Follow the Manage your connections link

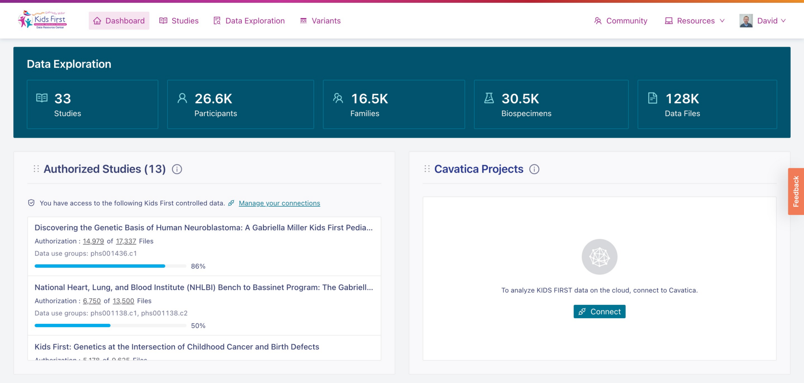coord(279,203)
